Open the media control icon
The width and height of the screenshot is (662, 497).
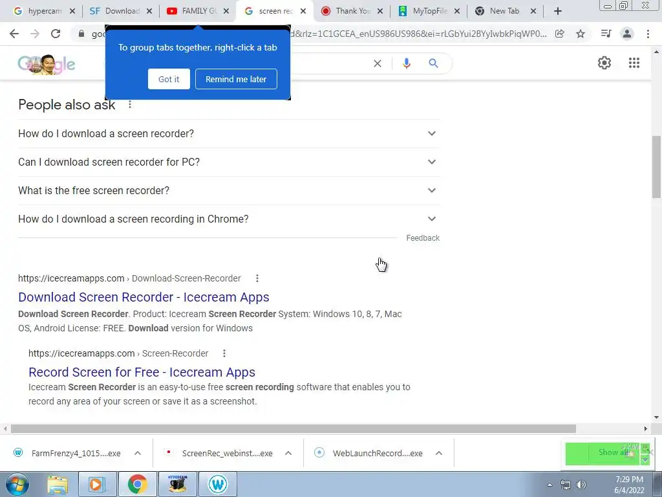coord(606,34)
